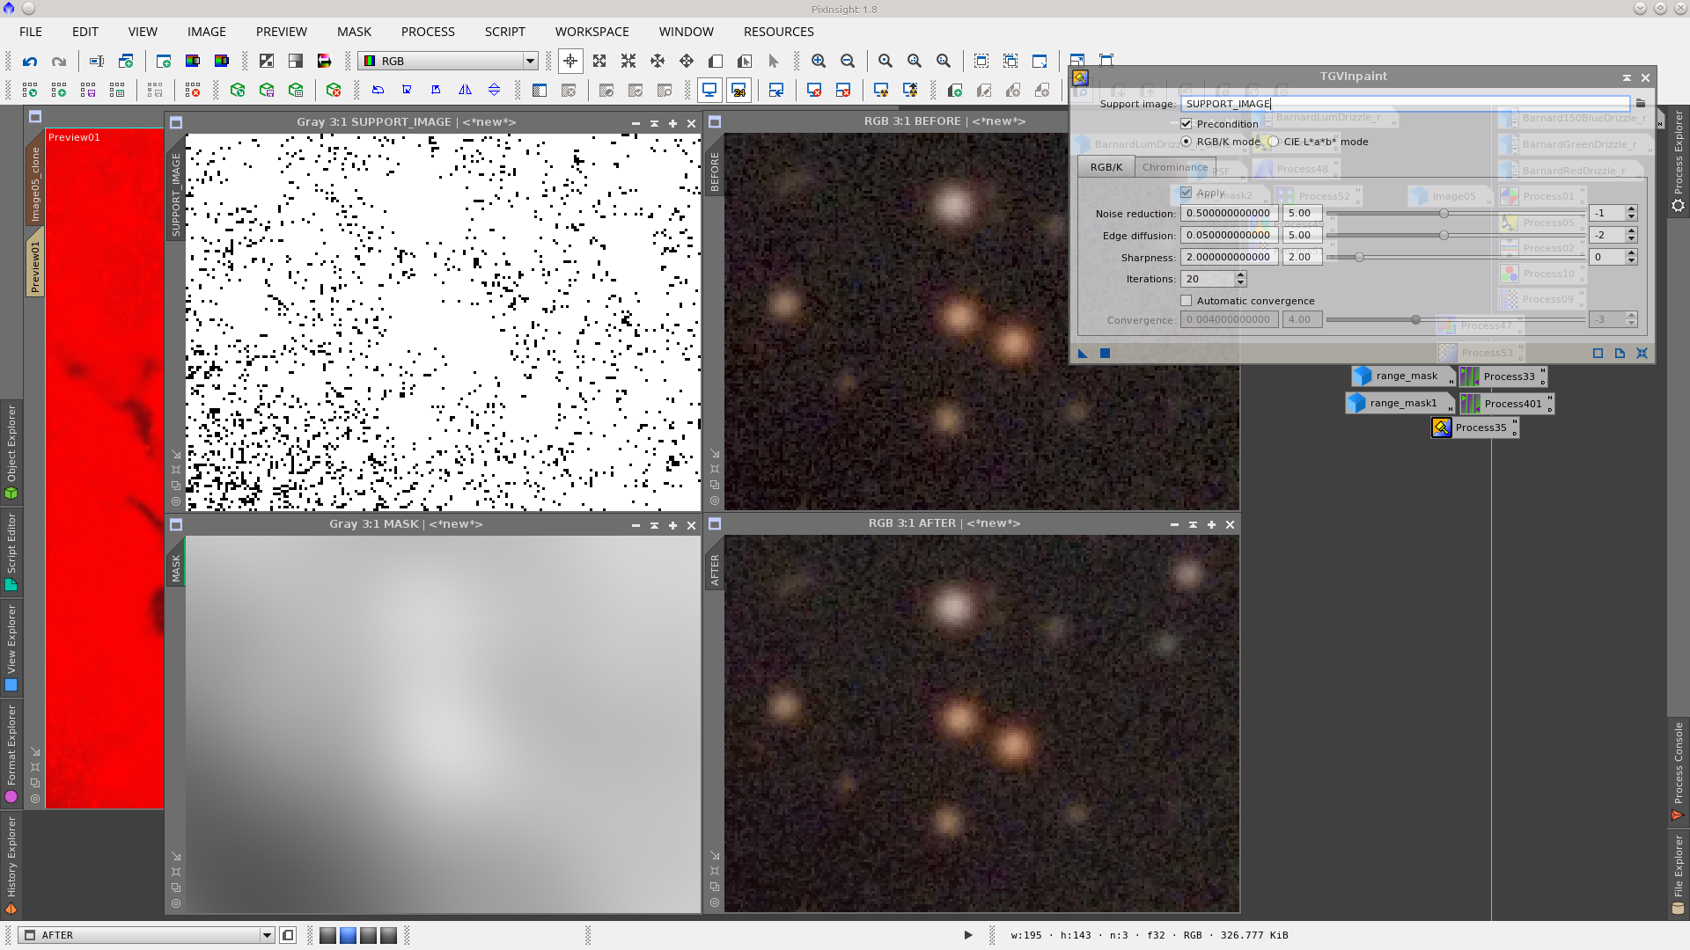1690x950 pixels.
Task: Open the RGB channel display dropdown
Action: click(x=530, y=62)
